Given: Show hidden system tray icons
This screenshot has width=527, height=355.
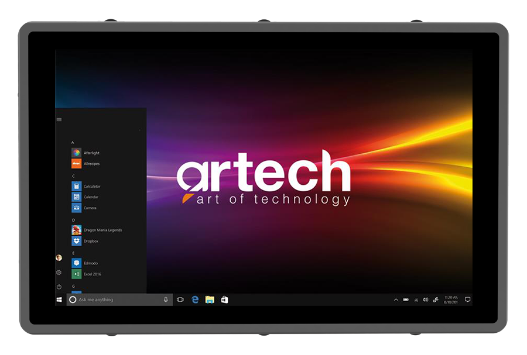Looking at the screenshot, I should click(x=396, y=299).
